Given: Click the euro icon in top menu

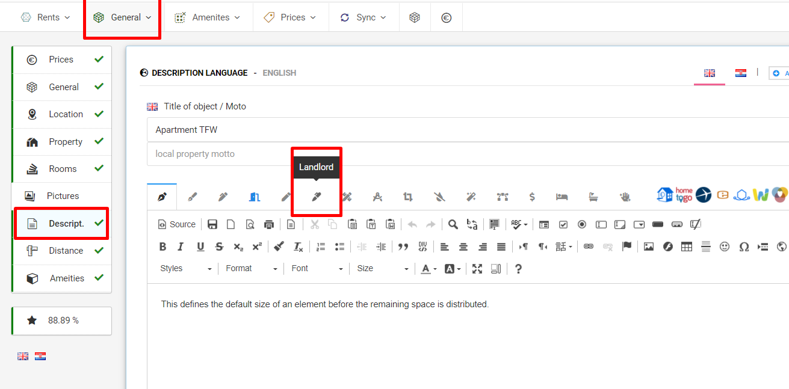Looking at the screenshot, I should coord(446,17).
